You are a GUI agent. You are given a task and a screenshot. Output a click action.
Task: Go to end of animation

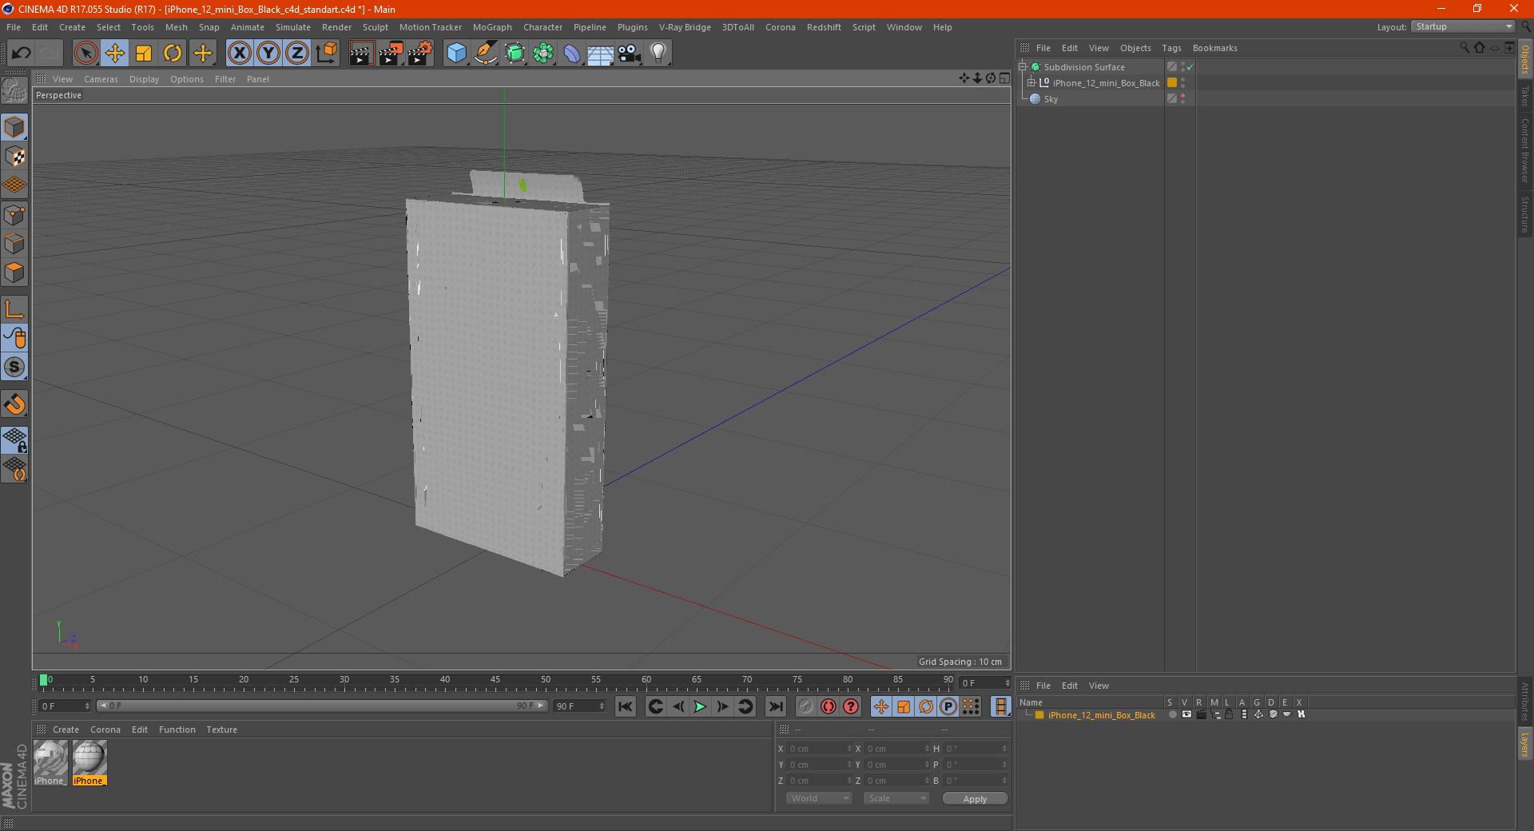tap(775, 706)
